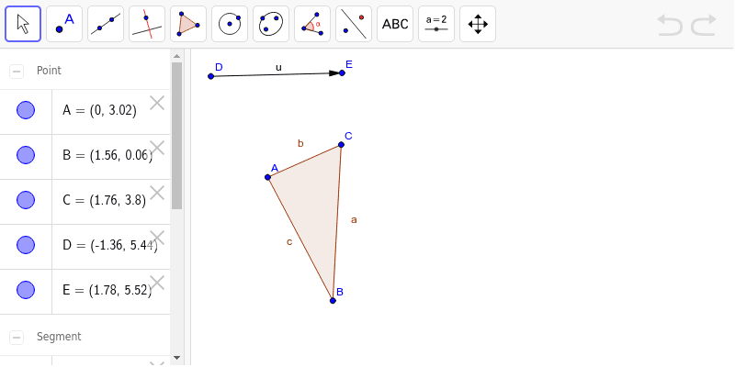Delete point C with its X

(x=157, y=193)
